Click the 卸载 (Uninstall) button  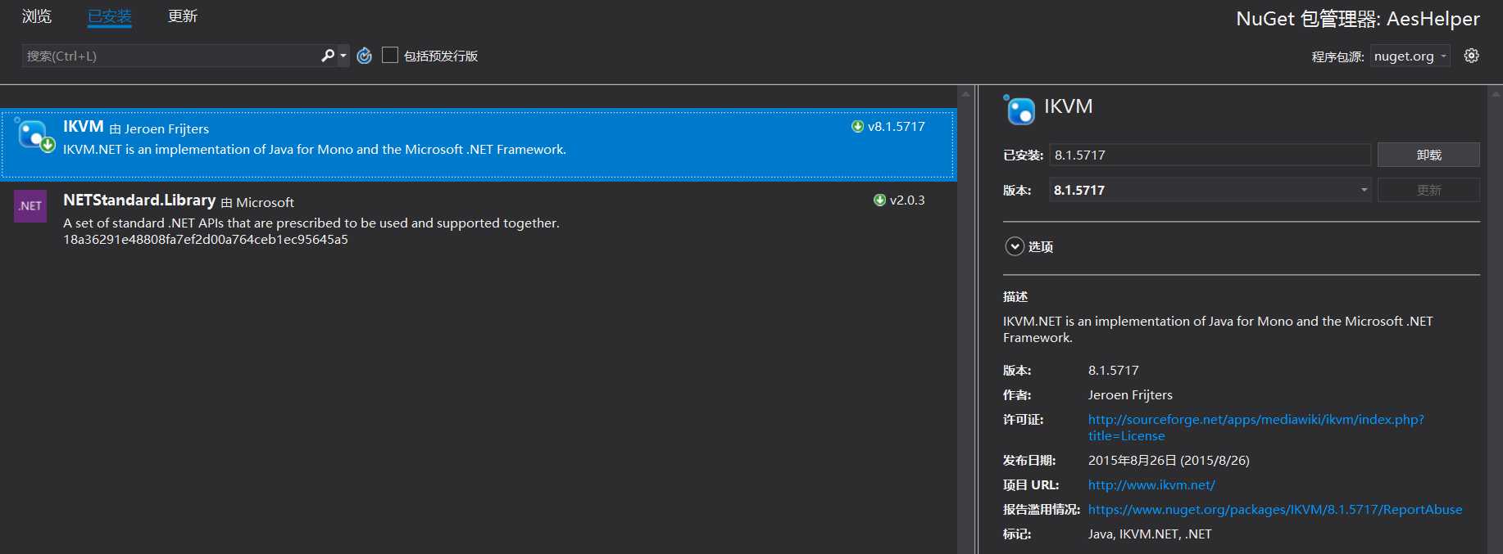[1428, 155]
